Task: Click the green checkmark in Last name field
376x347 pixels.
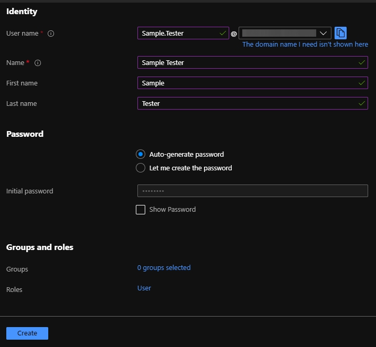Action: click(x=361, y=103)
